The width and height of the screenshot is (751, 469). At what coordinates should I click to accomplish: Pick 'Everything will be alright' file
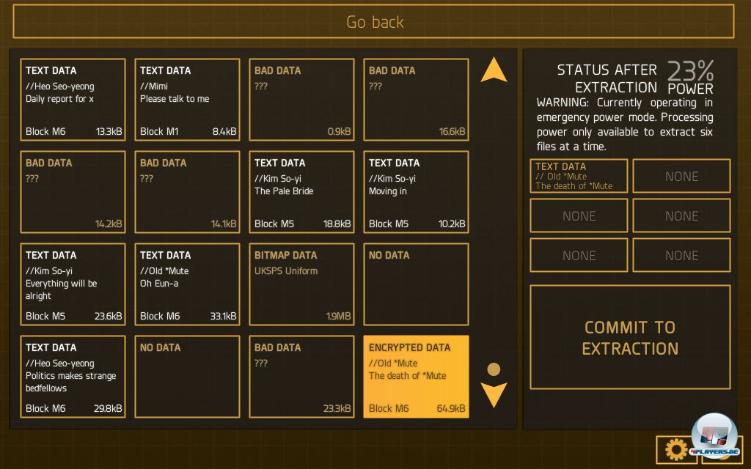pos(73,284)
